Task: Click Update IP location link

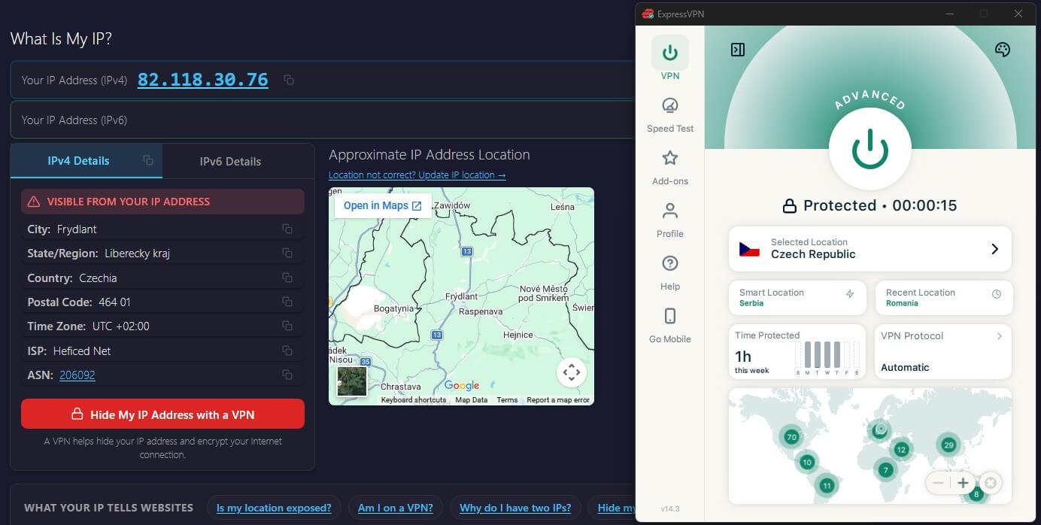Action: [x=417, y=174]
